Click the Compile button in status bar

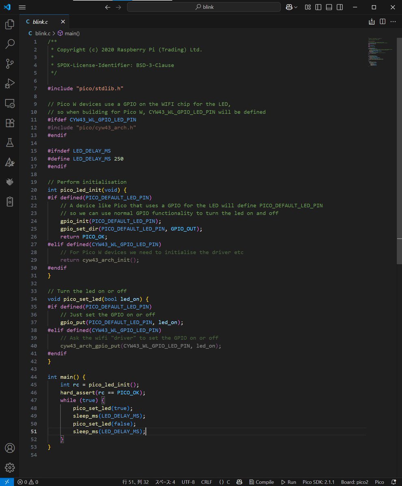(x=262, y=482)
